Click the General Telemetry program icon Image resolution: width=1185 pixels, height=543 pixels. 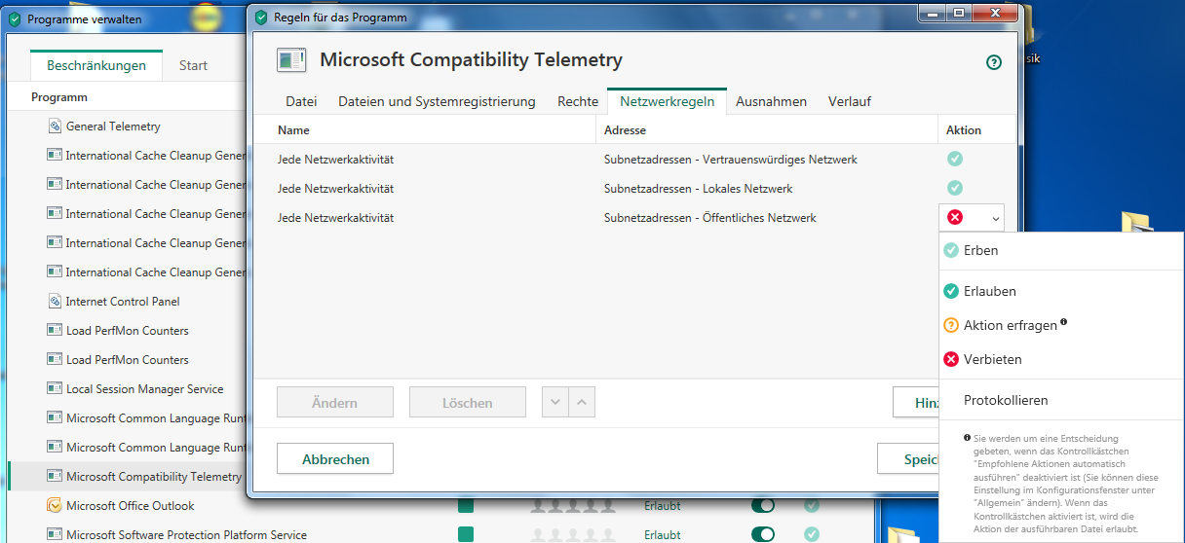(55, 127)
